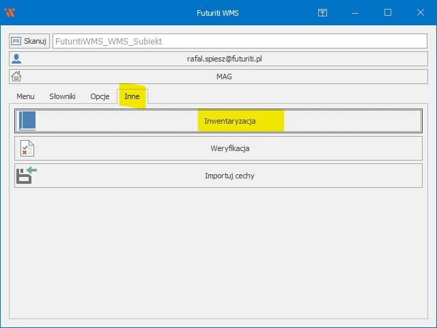This screenshot has height=328, width=437.
Task: Click the user profile silhouette icon
Action: tap(16, 59)
